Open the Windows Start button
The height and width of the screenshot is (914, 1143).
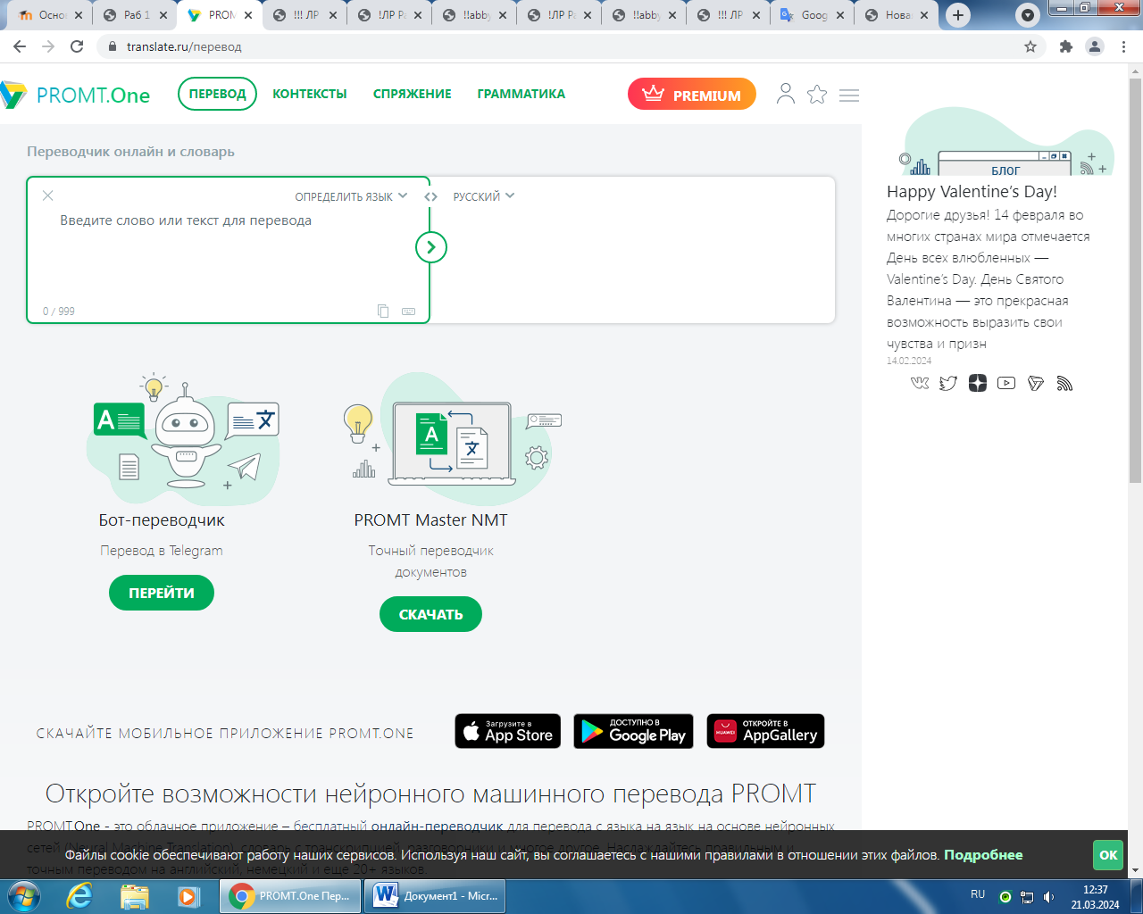(22, 895)
